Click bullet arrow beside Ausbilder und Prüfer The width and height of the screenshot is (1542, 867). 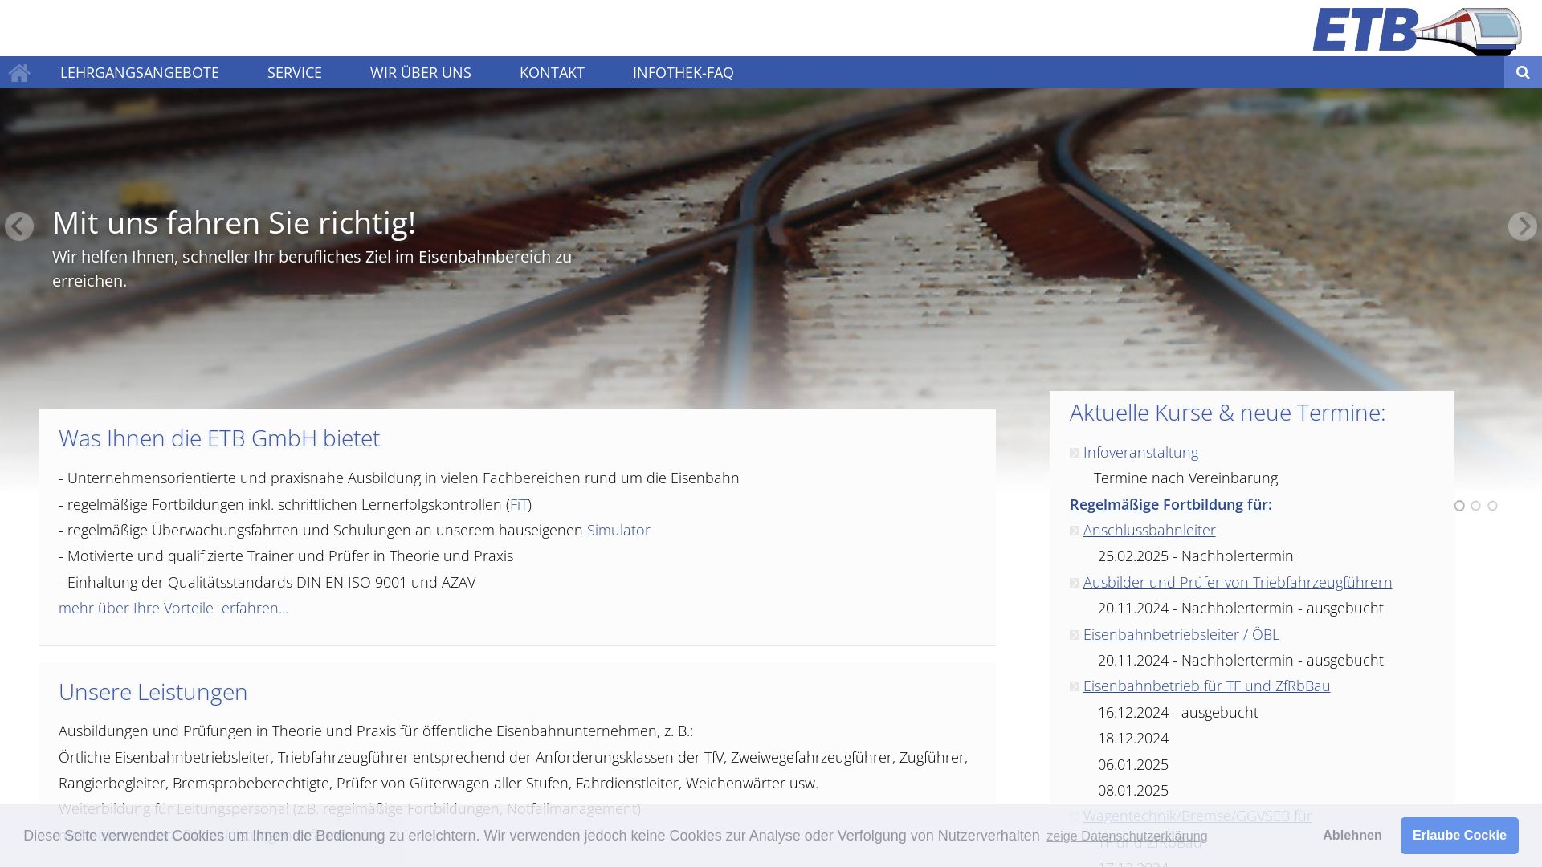tap(1075, 583)
